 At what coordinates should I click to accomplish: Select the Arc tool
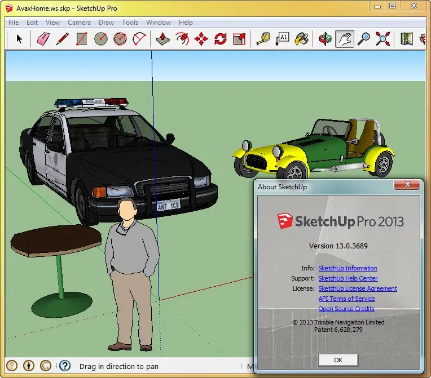139,39
